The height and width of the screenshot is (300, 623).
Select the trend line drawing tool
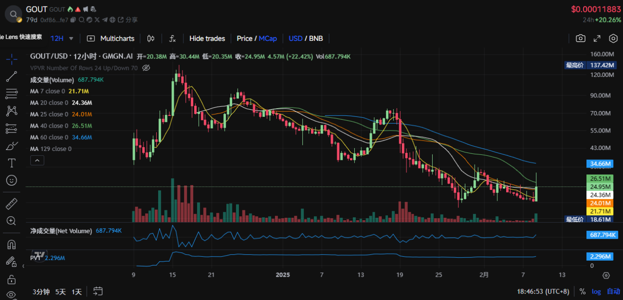[12, 76]
